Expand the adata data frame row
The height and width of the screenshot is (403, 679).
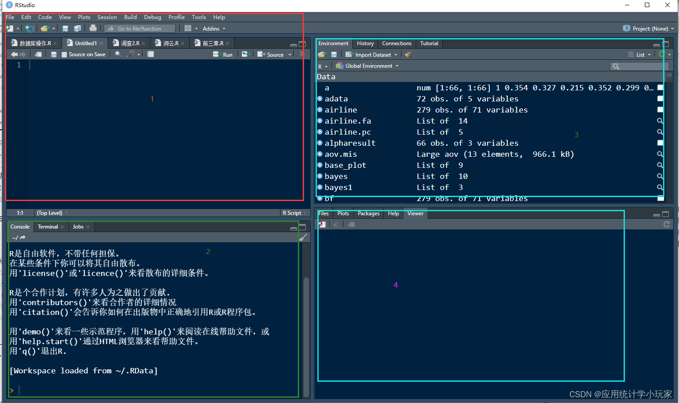(x=320, y=98)
